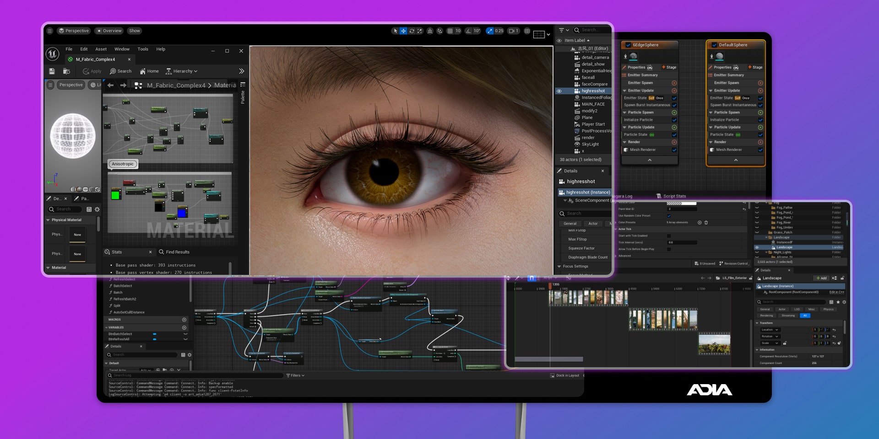The image size is (879, 439).
Task: Click the snapping magnet icon in the Sequencer
Action: [x=531, y=278]
